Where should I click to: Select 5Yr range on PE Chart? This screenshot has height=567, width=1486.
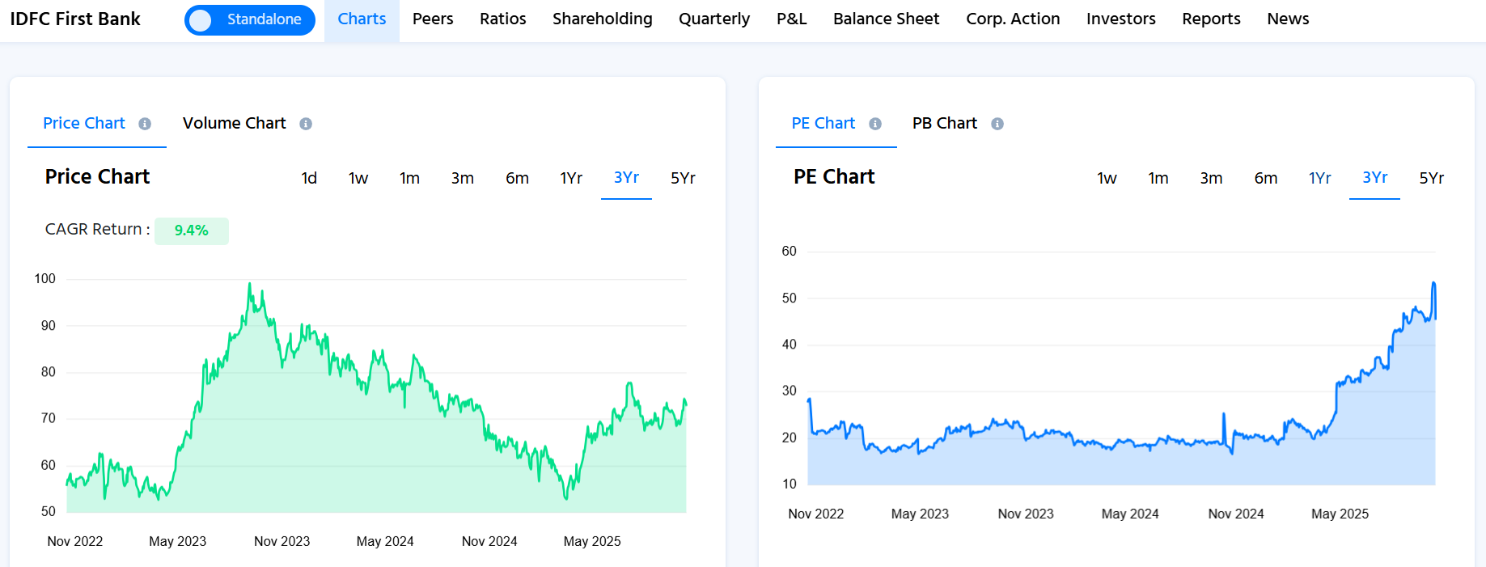(1431, 178)
